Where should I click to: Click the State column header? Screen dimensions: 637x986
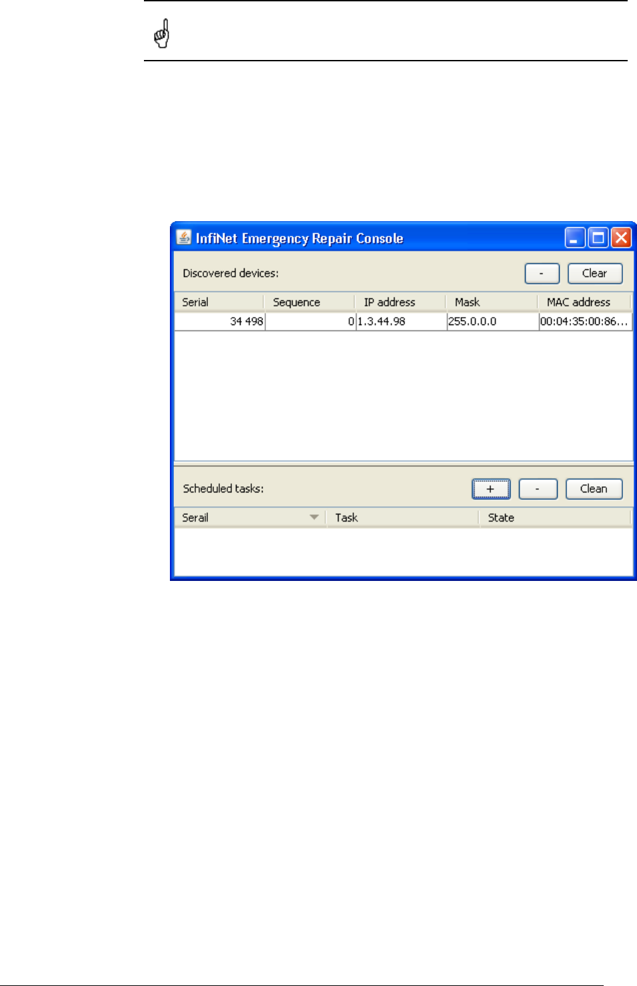pos(555,518)
